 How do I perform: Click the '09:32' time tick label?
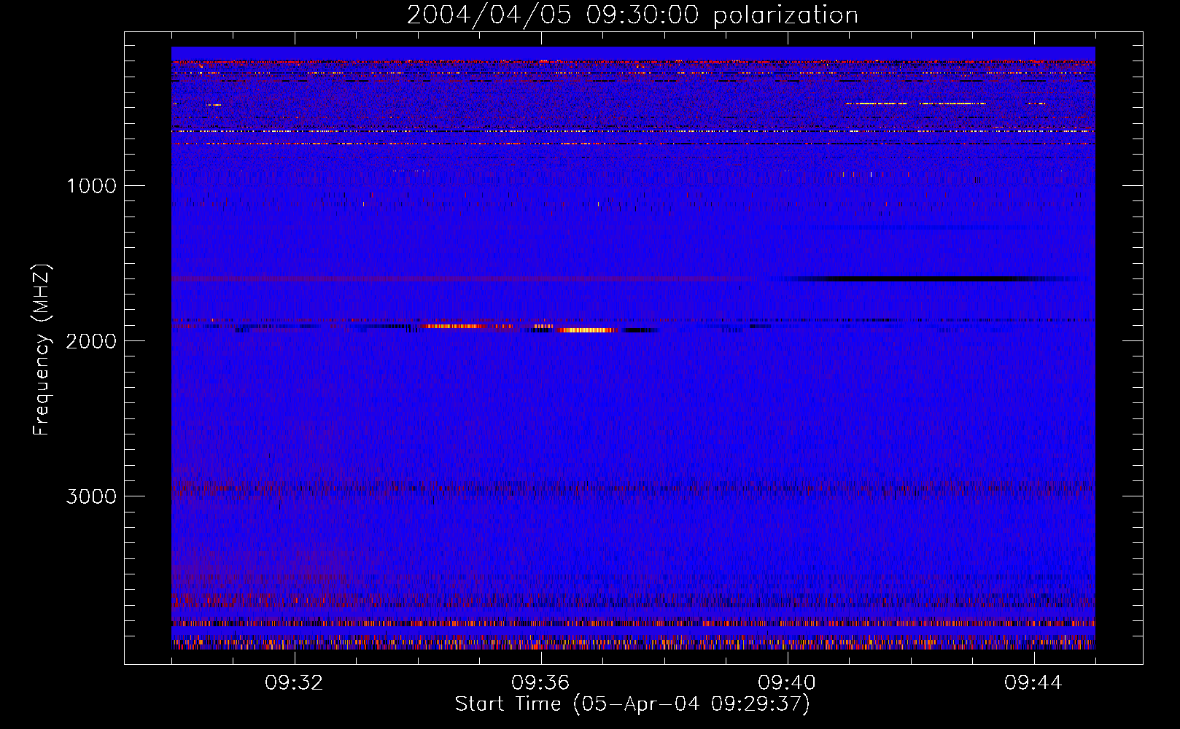point(294,683)
